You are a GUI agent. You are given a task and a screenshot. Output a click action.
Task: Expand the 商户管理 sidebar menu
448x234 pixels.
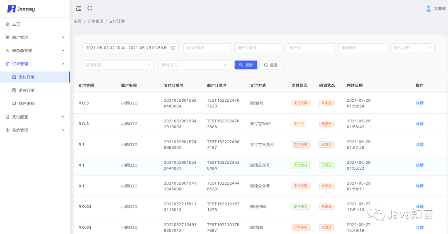coord(35,37)
